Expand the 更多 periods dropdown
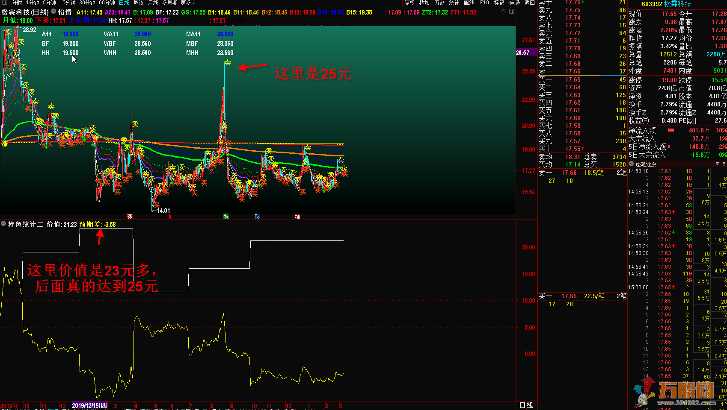 (188, 3)
